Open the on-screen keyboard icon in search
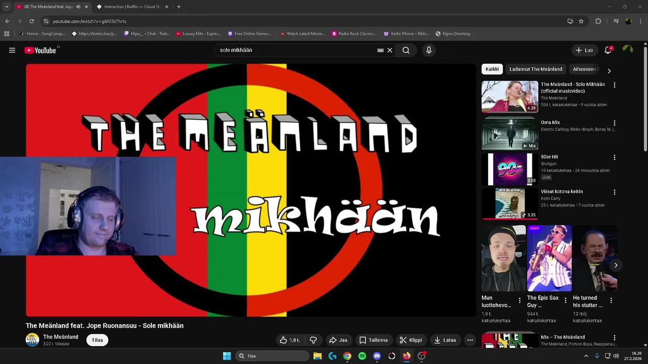This screenshot has height=364, width=648. (380, 50)
